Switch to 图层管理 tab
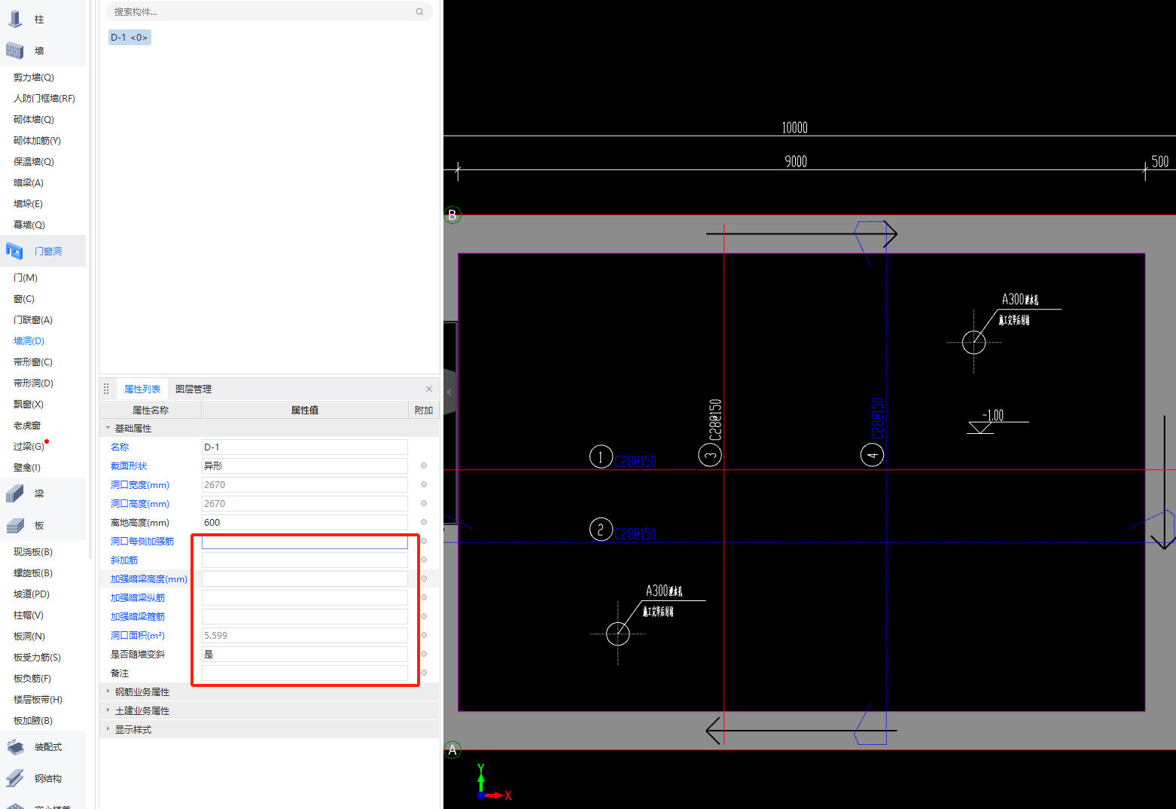Screen dimensions: 1176x809 point(193,389)
